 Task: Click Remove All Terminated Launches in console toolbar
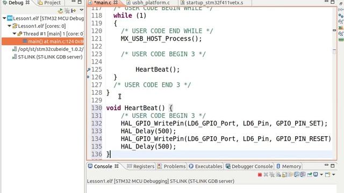pyautogui.click(x=272, y=175)
